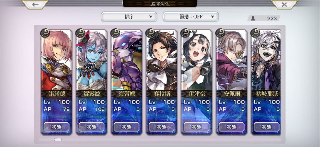320x147 pixels.
Task: Click the staff icon on 安佩爾's card
Action: click(220, 33)
